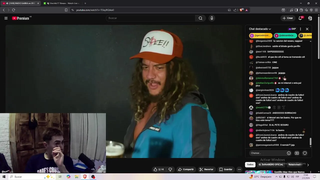
Task: Click the Compartir button
Action: [x=186, y=169]
